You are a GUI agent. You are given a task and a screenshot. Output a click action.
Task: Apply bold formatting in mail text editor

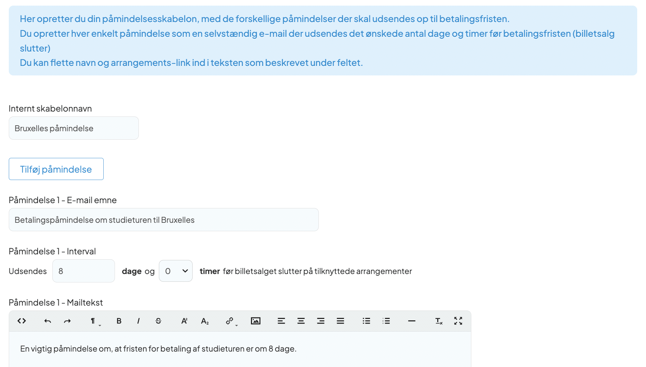click(119, 321)
